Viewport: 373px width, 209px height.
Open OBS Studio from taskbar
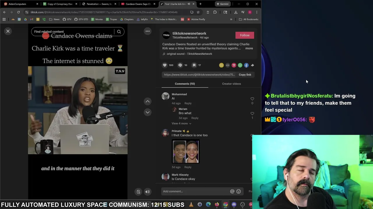(x=242, y=205)
